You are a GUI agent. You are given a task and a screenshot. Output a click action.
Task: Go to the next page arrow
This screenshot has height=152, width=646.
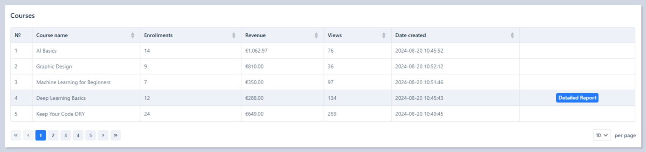pyautogui.click(x=103, y=135)
